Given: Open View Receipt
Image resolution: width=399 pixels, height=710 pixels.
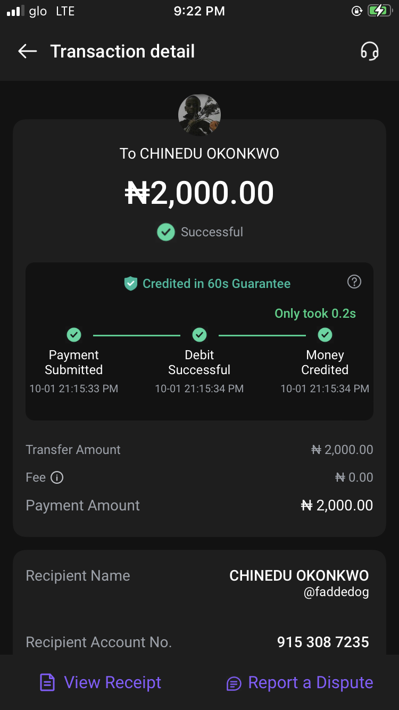Looking at the screenshot, I should [112, 682].
